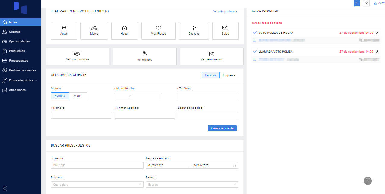Image resolution: width=385 pixels, height=194 pixels.
Task: Mark VCTO POLIZA DE HOGAR as done
Action: (x=255, y=32)
